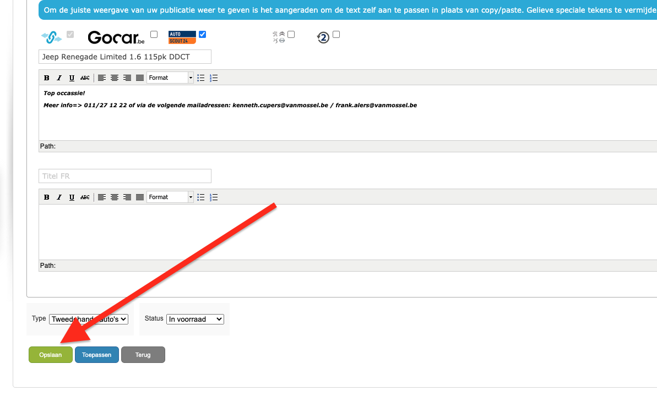657x413 pixels.
Task: Open the Format dropdown in the French description editor
Action: [170, 197]
